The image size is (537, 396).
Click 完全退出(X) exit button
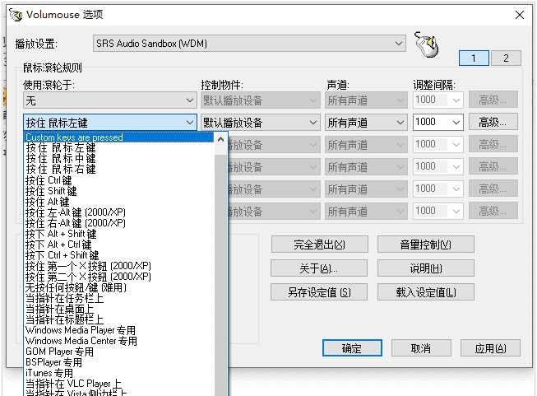click(x=320, y=245)
